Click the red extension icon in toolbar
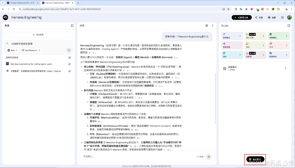295x168 pixels. 262,9
